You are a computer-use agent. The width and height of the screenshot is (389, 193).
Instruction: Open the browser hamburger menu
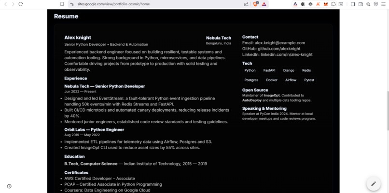[384, 4]
